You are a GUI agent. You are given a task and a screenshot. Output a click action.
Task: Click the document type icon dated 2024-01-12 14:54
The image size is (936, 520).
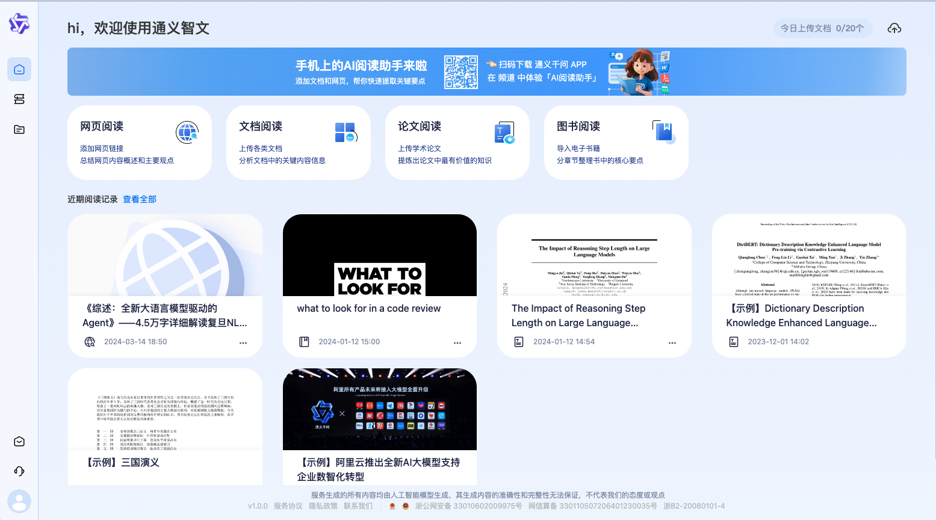coord(519,342)
